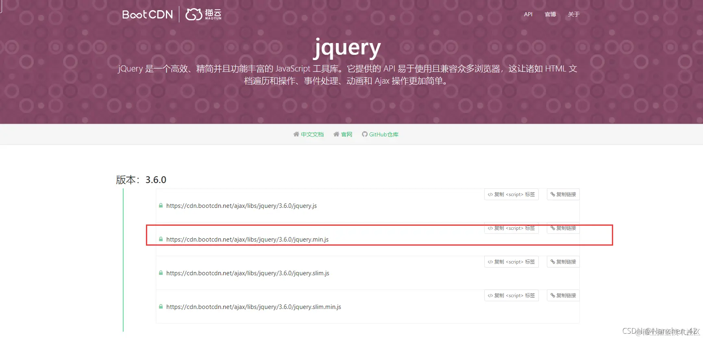Copy link for jquery.js
This screenshot has height=339, width=703.
(x=563, y=194)
